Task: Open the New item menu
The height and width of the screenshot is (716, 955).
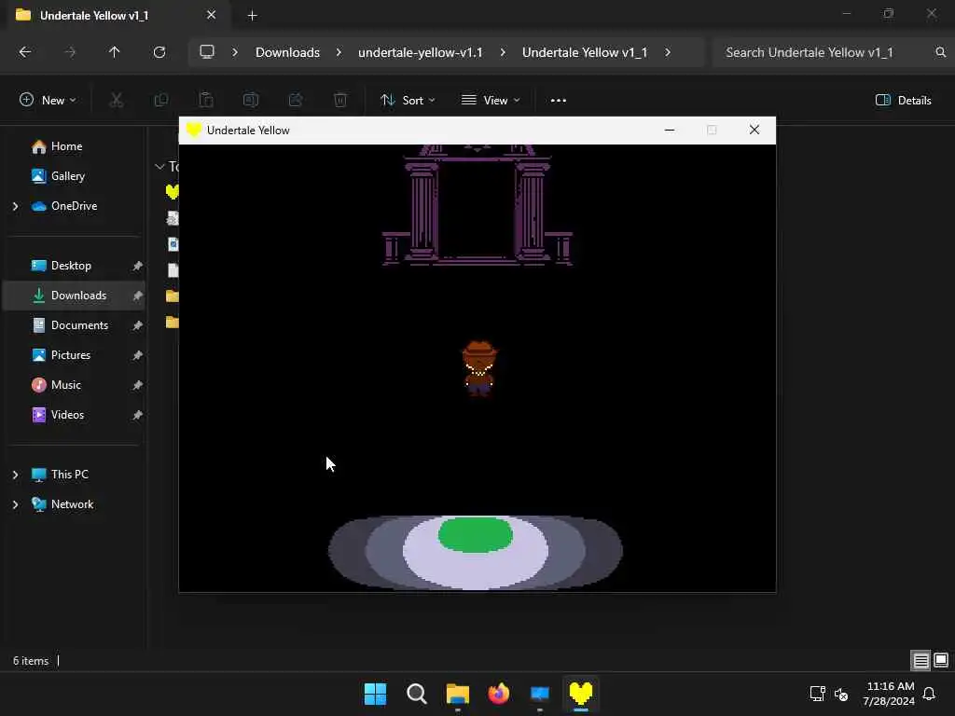Action: click(x=48, y=101)
